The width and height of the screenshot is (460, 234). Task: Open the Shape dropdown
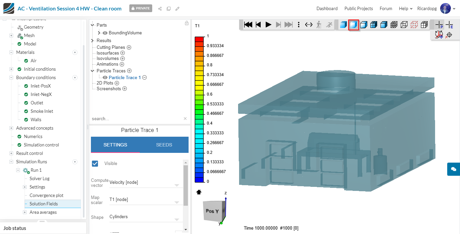click(x=145, y=217)
